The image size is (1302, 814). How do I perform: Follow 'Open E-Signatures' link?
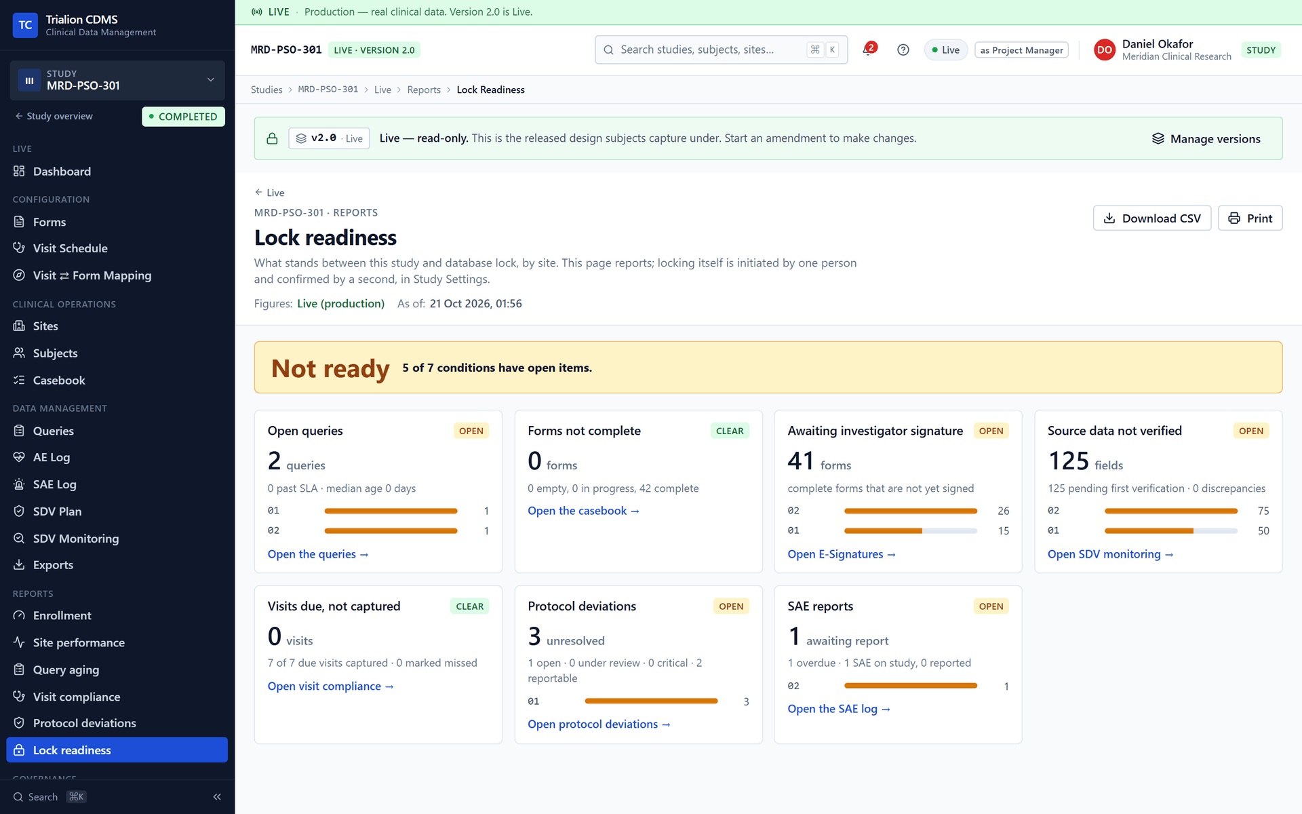tap(842, 554)
